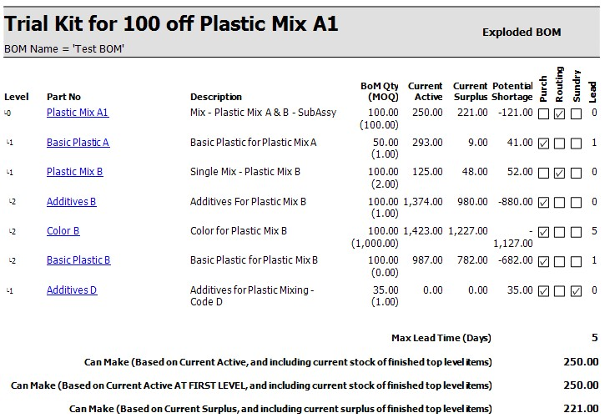
Task: Open the Additives D part link
Action: (x=72, y=290)
